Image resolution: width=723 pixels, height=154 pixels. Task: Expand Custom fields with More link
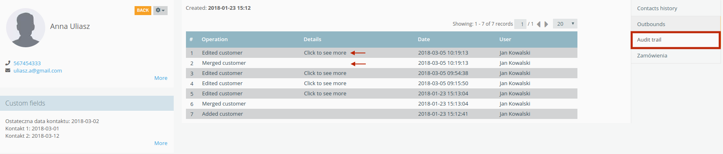point(161,143)
